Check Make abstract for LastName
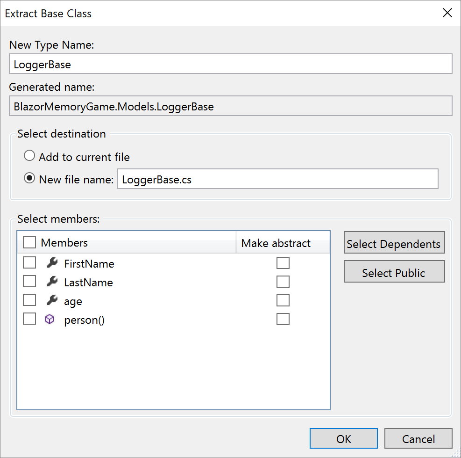461x458 pixels. [x=283, y=282]
